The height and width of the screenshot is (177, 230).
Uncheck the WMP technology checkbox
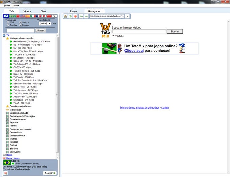point(8,22)
